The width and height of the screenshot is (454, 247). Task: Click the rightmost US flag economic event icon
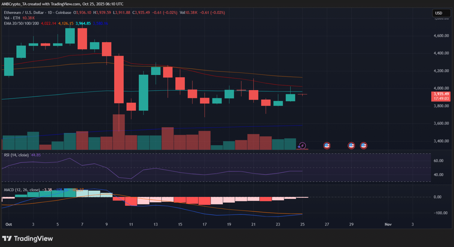point(363,146)
